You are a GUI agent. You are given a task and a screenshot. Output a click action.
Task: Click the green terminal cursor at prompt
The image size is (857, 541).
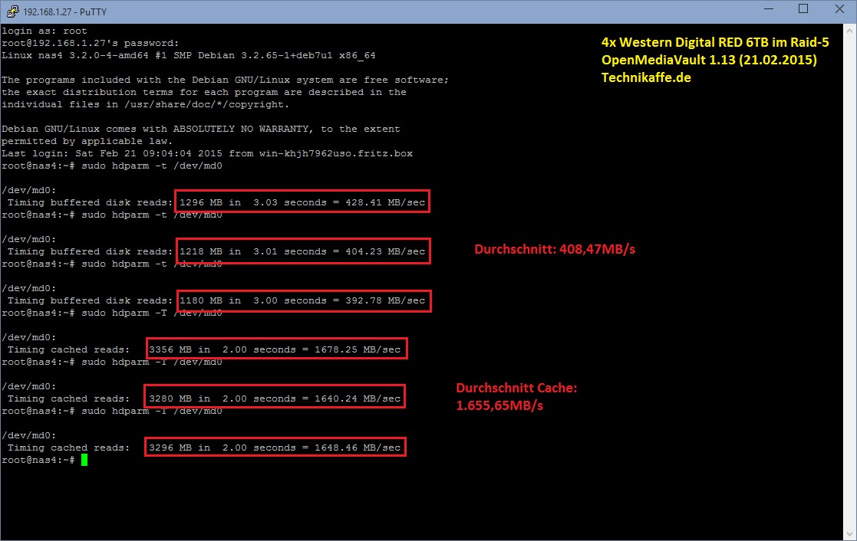[x=84, y=461]
